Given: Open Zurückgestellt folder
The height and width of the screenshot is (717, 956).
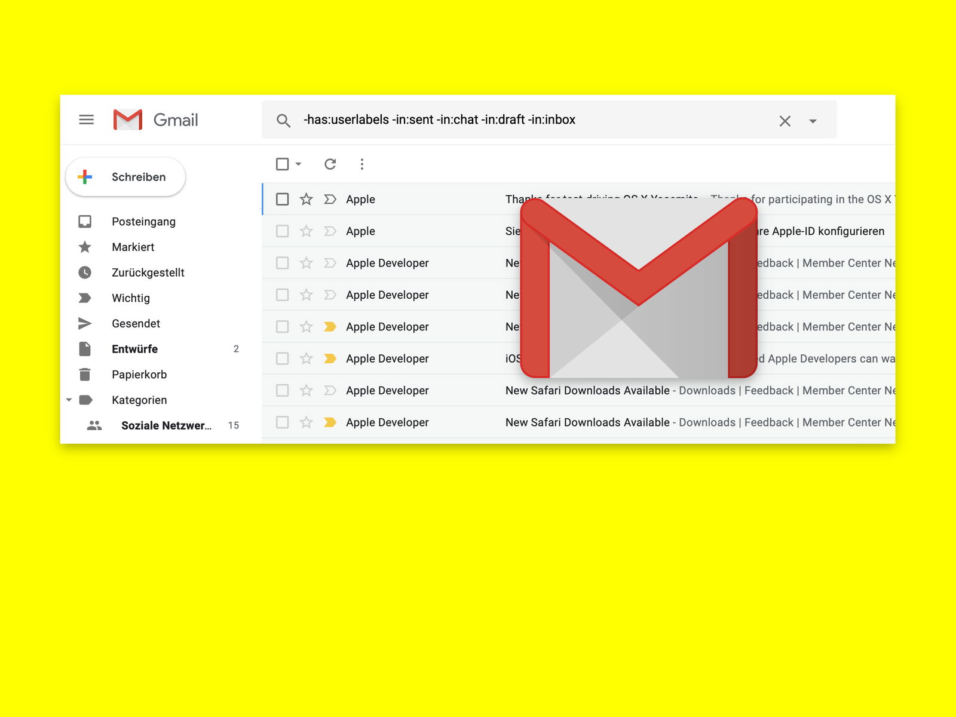Looking at the screenshot, I should click(x=148, y=272).
